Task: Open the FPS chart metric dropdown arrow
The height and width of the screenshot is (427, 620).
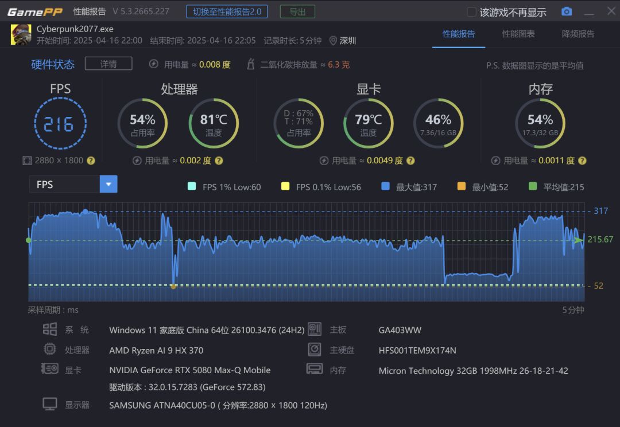Action: (x=108, y=185)
